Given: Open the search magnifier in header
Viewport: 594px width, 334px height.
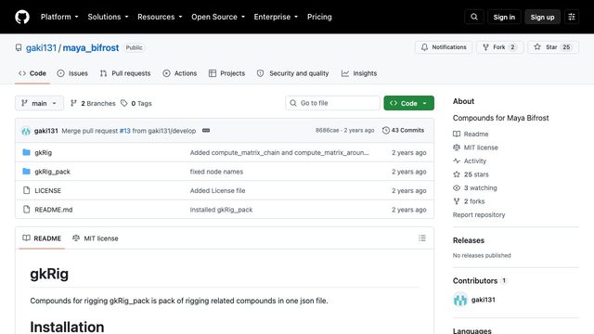Looking at the screenshot, I should (x=474, y=17).
